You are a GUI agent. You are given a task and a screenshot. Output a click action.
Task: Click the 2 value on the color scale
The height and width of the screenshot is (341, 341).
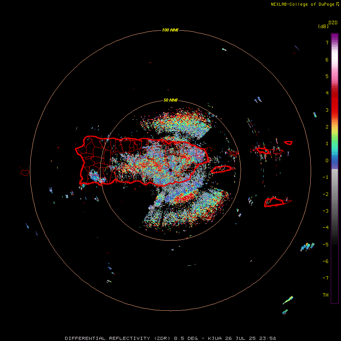[327, 127]
